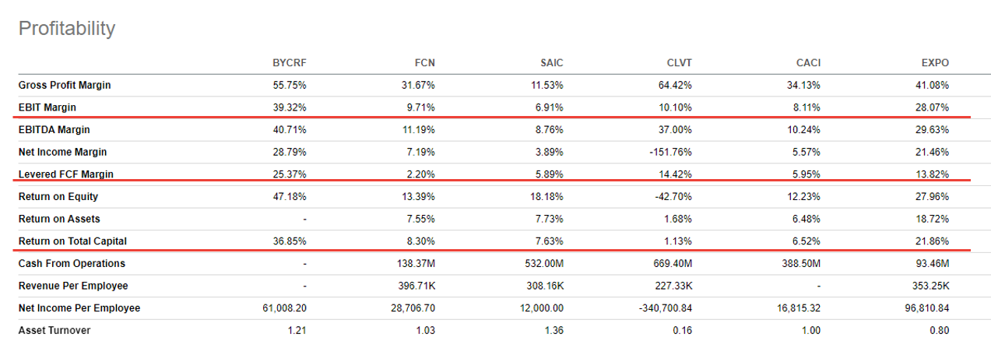Open the Return on Equity row label
Viewport: 991px width, 341px height.
[x=58, y=197]
